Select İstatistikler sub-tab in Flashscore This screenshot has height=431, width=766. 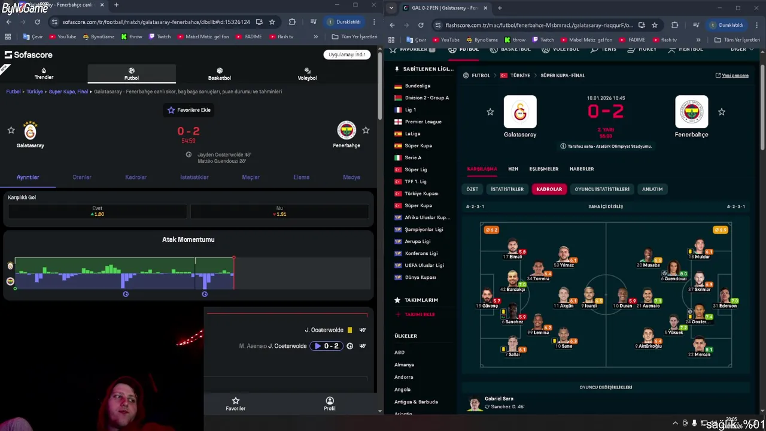507,189
